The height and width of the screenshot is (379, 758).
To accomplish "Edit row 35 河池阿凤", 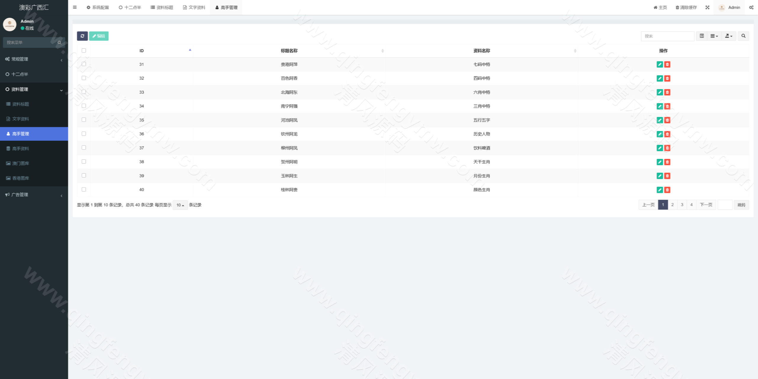I will (x=660, y=120).
